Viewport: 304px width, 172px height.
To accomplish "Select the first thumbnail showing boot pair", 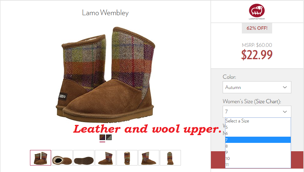I will 41,158.
